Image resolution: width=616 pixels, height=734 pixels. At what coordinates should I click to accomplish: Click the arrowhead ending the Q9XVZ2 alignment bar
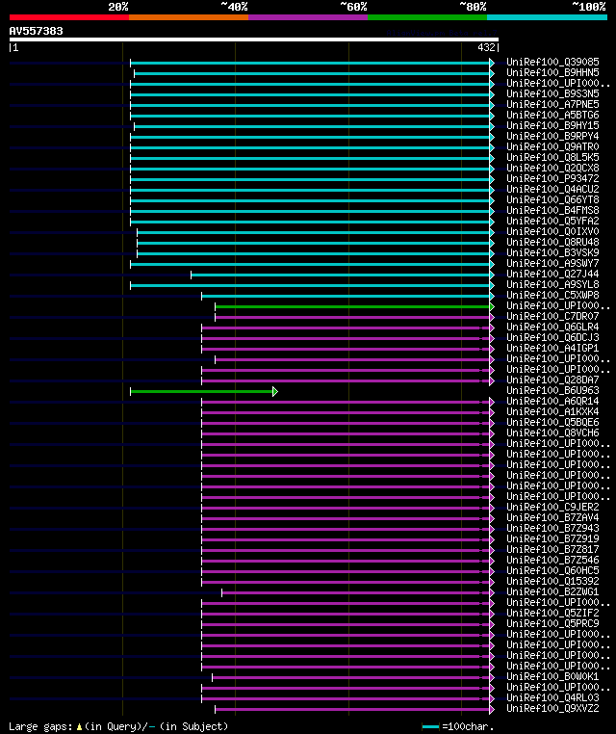tap(492, 709)
